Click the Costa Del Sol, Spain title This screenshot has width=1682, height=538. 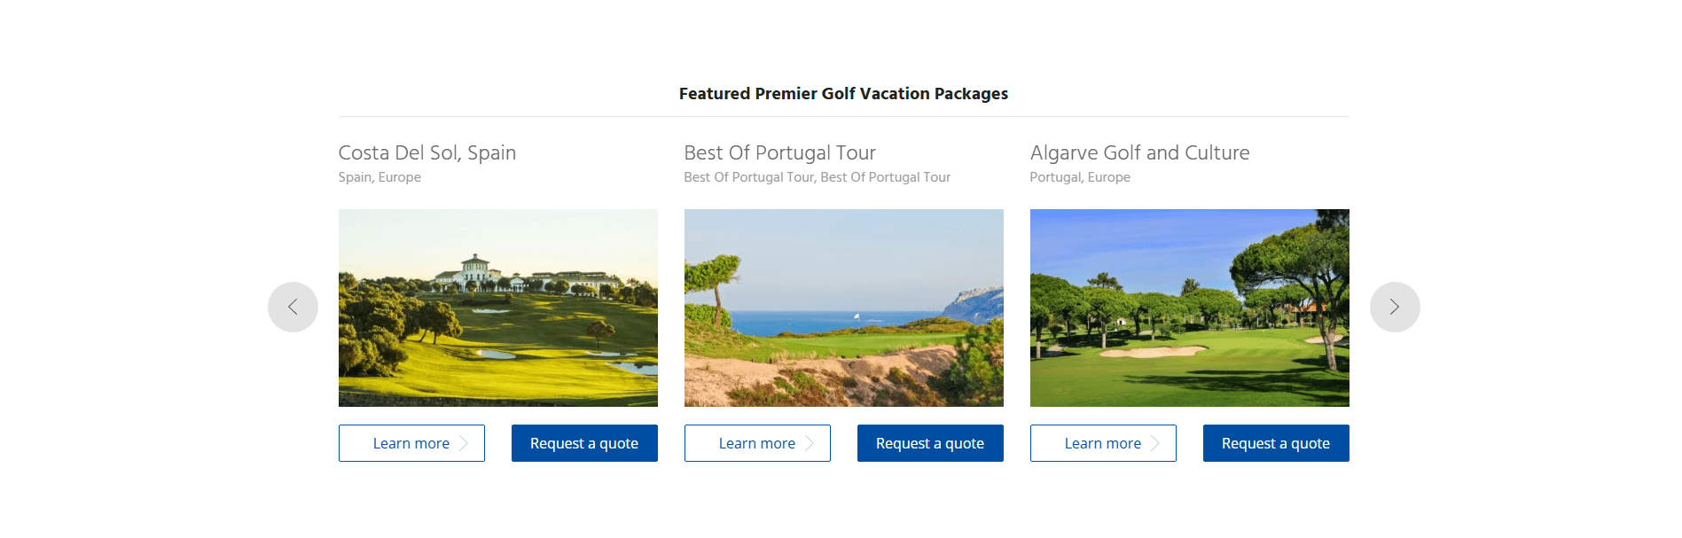tap(427, 152)
